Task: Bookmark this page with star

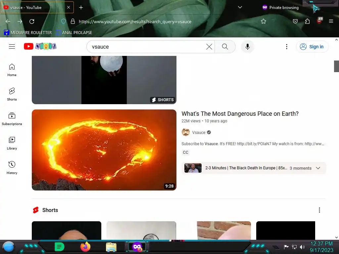Action: pos(263,21)
